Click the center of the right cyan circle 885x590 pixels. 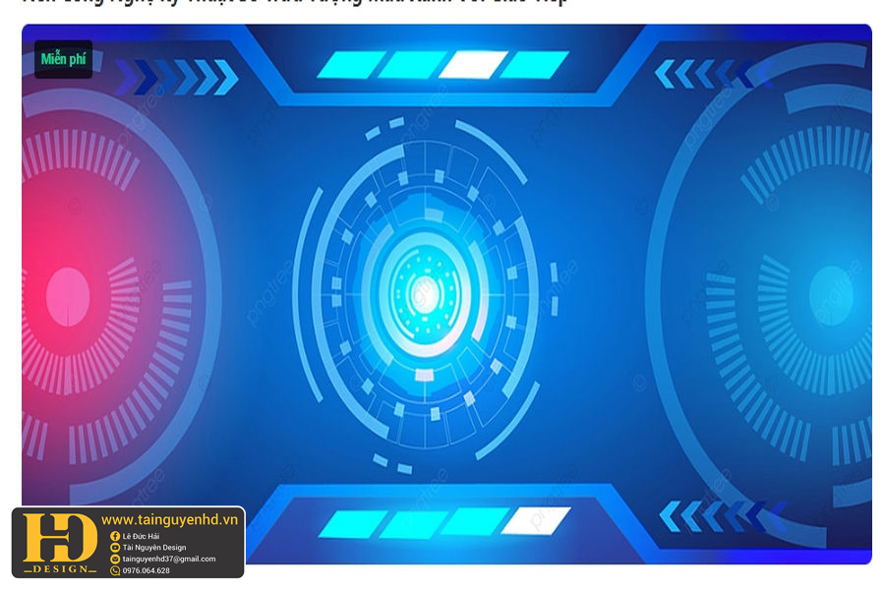(x=831, y=295)
